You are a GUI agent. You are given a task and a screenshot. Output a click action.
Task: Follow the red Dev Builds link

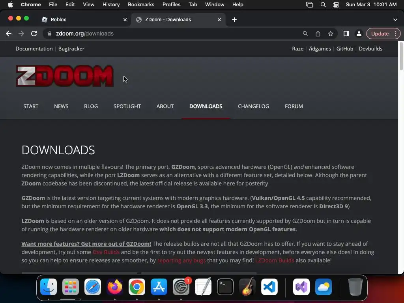tap(106, 252)
